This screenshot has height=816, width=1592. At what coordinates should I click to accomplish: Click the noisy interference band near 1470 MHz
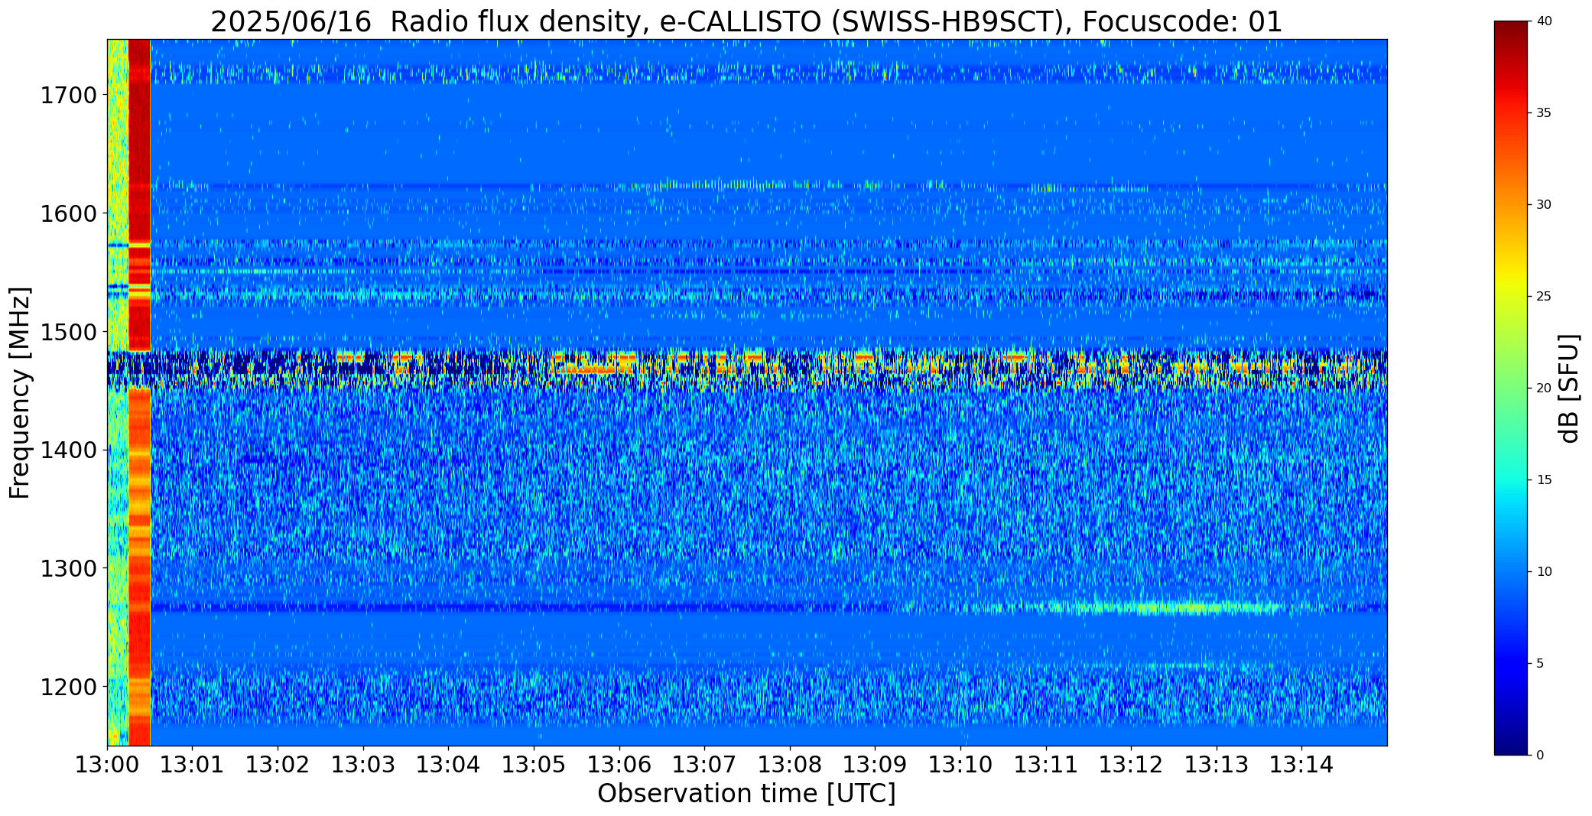747,370
